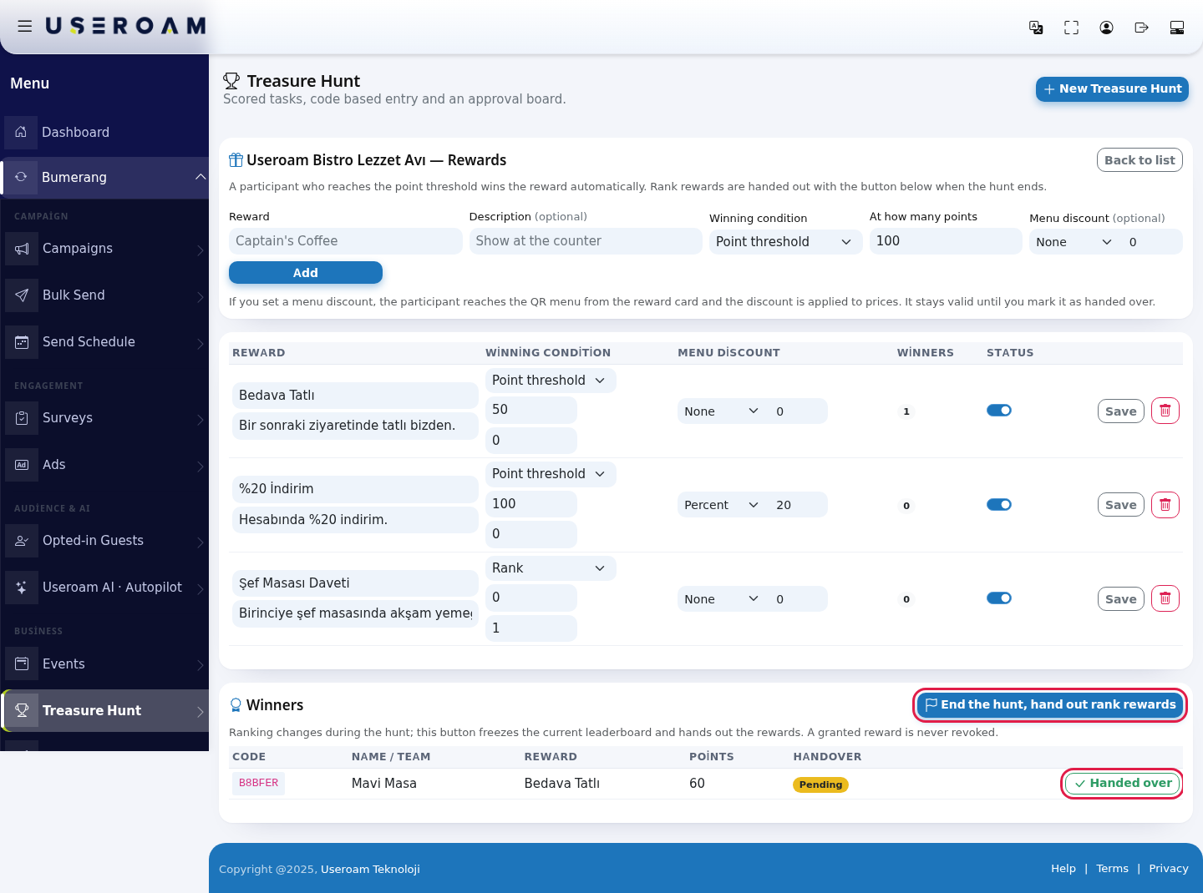The image size is (1203, 893).
Task: Click the Bulk Send paper plane icon
Action: 22,295
